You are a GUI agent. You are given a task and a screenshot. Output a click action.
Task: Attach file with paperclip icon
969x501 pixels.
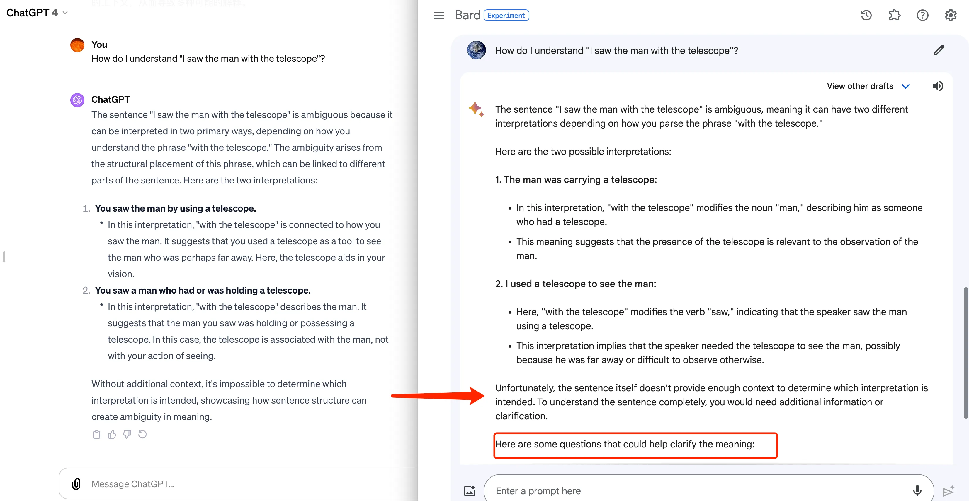click(76, 484)
